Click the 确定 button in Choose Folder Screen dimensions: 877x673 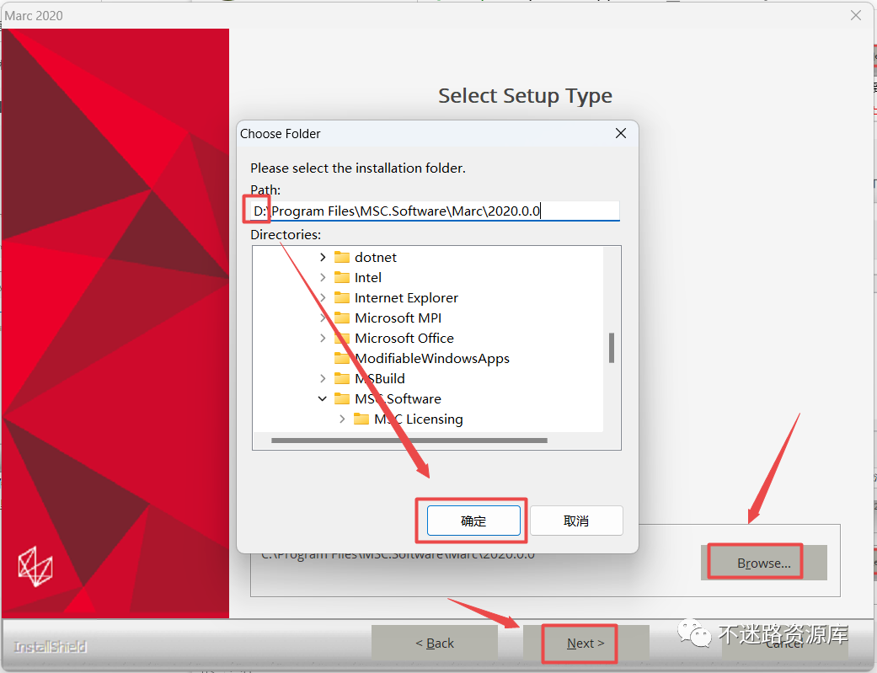tap(473, 521)
